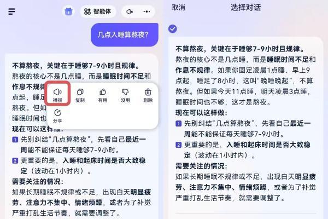Tap the 取消 cancel link

[178, 8]
